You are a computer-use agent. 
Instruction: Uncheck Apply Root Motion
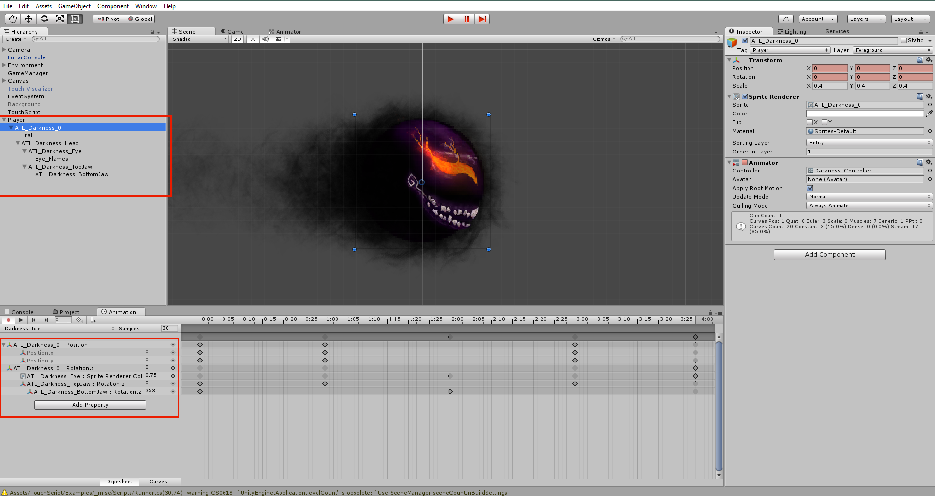click(810, 188)
